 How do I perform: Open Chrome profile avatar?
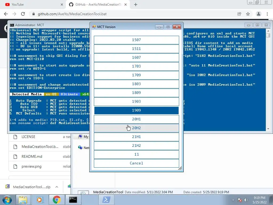259,14
